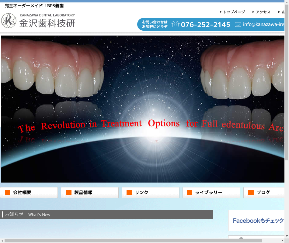The height and width of the screenshot is (243, 289).
Task: Click the 金沢歯科技研 site title text
Action: click(x=47, y=23)
